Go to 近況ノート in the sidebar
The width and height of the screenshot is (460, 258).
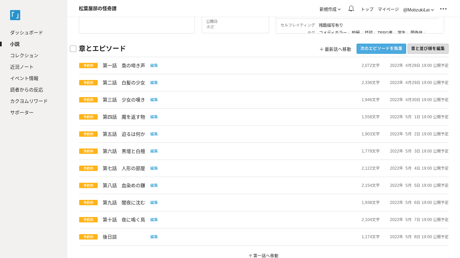click(22, 67)
